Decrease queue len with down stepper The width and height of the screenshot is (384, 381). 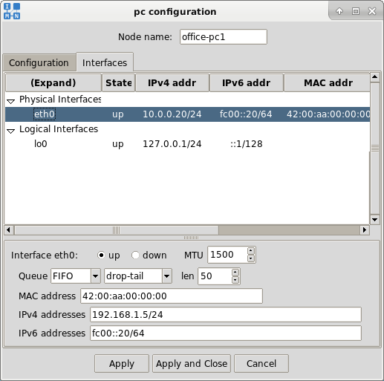click(x=235, y=280)
